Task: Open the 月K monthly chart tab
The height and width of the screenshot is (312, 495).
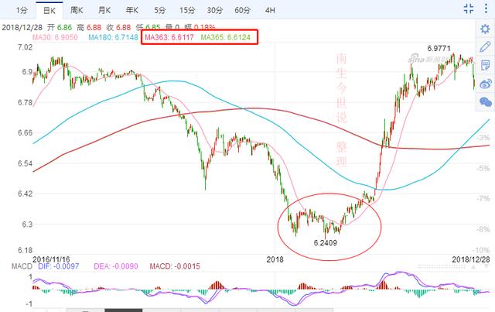Action: coord(104,10)
